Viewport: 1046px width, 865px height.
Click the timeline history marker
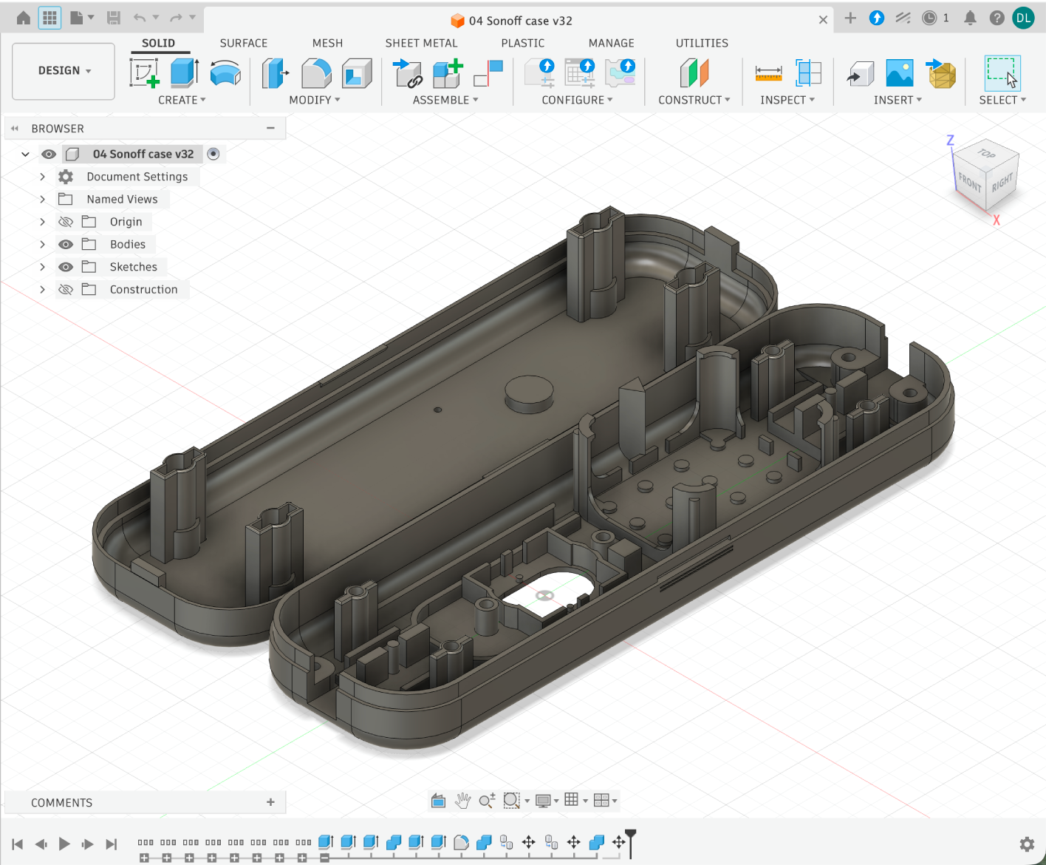[x=631, y=844]
